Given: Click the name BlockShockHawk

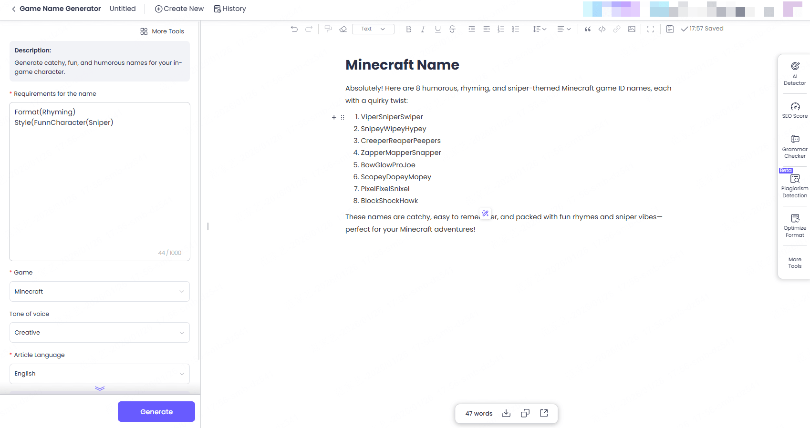Looking at the screenshot, I should point(389,201).
